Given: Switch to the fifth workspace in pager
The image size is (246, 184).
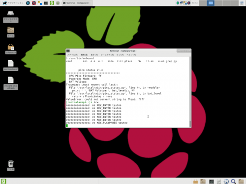Looking at the screenshot, I should tap(234, 3).
